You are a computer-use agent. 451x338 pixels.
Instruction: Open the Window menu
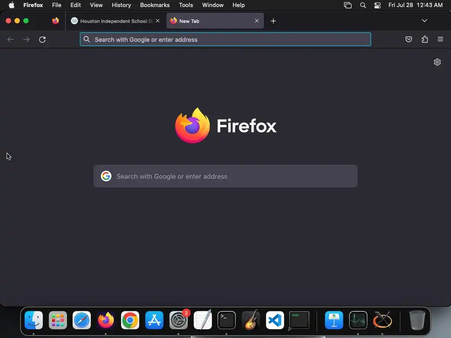[213, 5]
